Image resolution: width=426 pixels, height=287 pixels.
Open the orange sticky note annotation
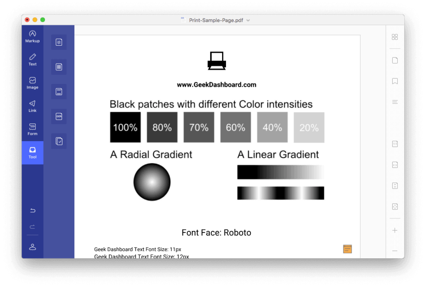[x=347, y=249]
